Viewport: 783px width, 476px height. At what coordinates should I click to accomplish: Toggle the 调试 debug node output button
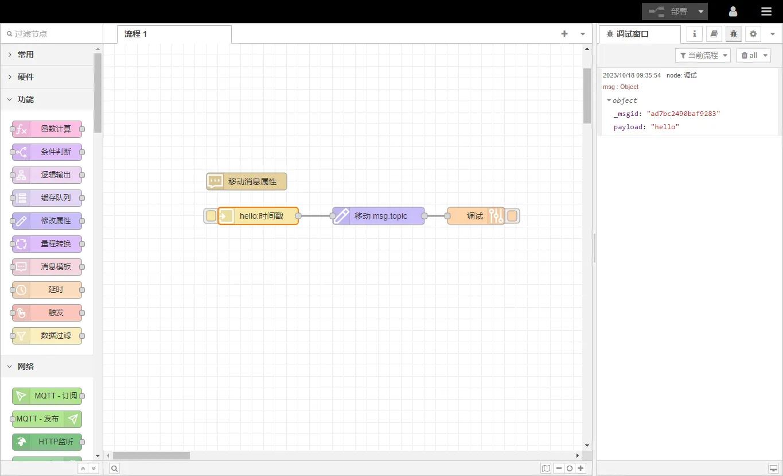(x=512, y=216)
